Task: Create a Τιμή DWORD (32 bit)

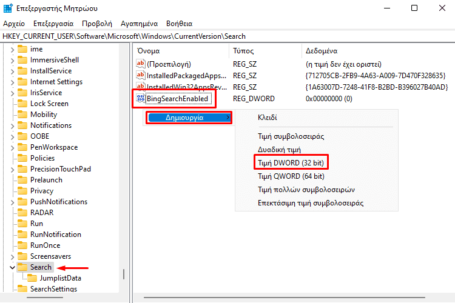Action: coord(291,162)
